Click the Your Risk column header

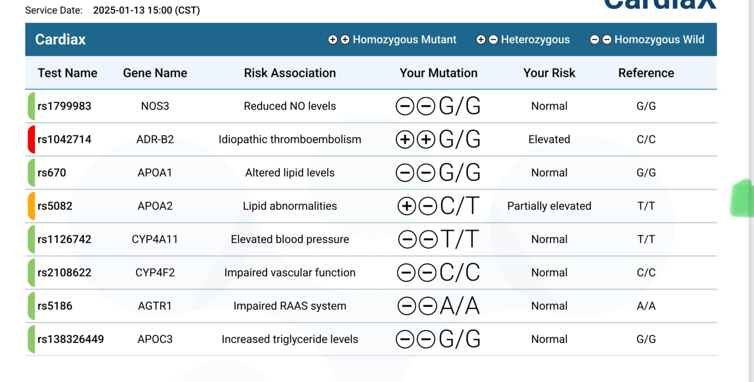pos(549,73)
